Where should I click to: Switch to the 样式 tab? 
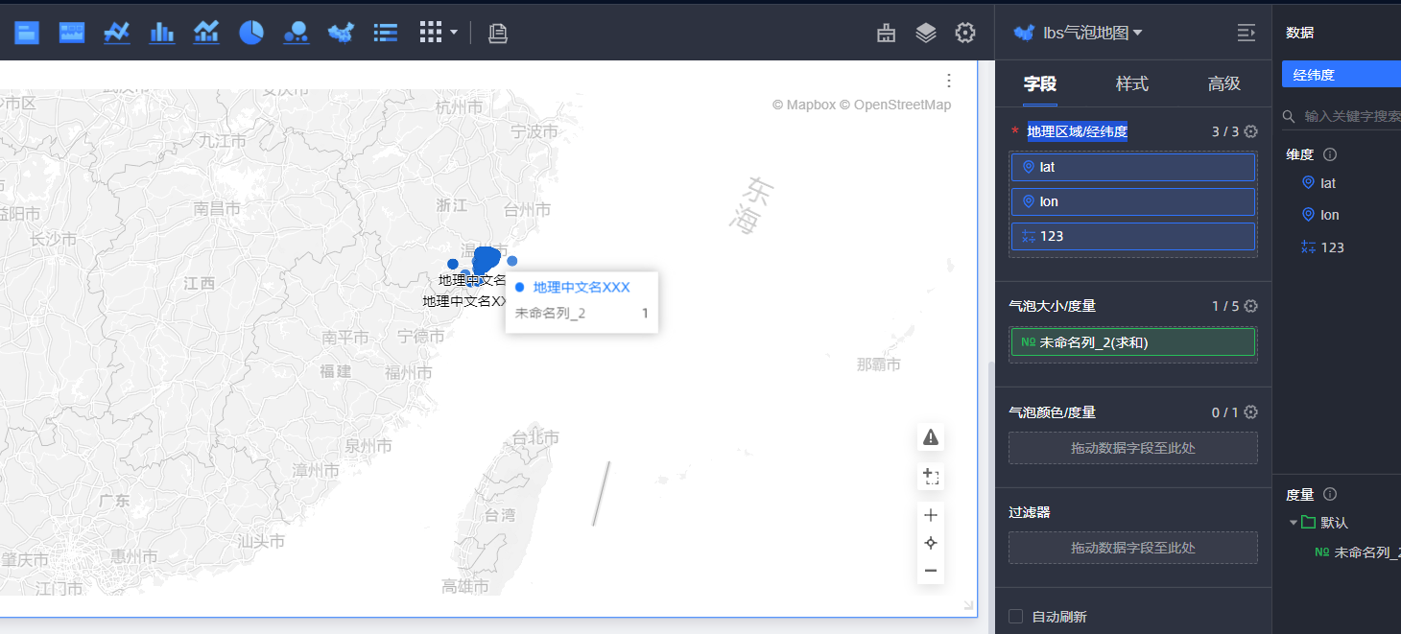(x=1131, y=84)
